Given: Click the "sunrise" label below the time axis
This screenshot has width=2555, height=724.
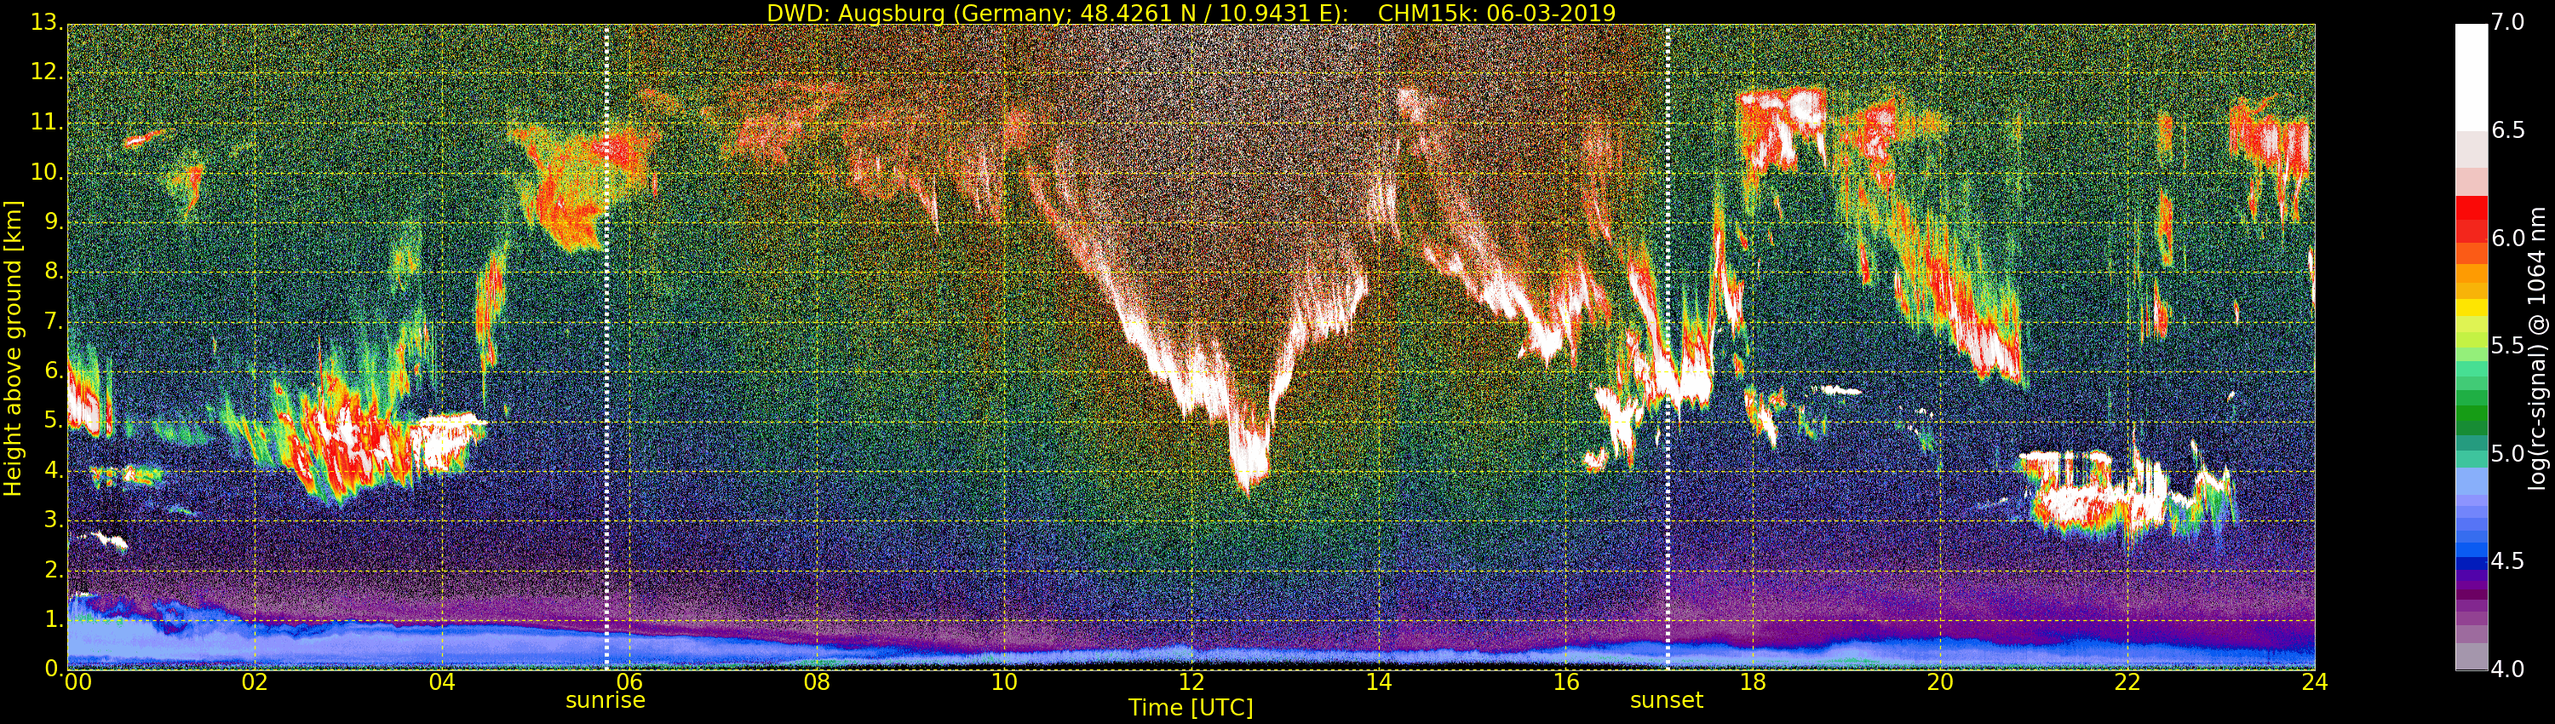Looking at the screenshot, I should pos(605,700).
